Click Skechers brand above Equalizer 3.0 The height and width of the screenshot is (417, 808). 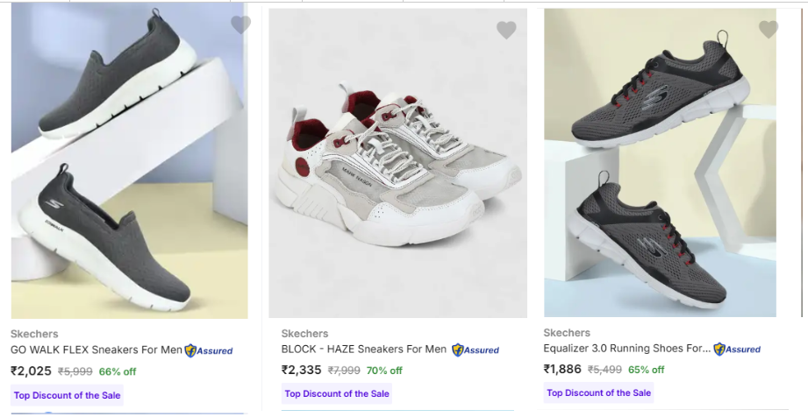click(x=567, y=333)
